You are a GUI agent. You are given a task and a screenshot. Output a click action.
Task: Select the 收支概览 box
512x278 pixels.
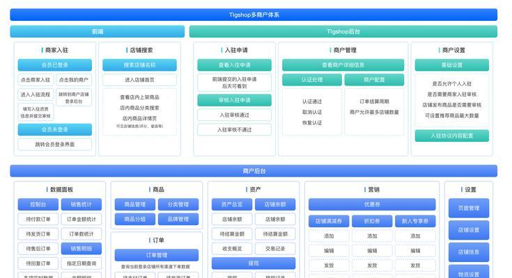(232, 249)
